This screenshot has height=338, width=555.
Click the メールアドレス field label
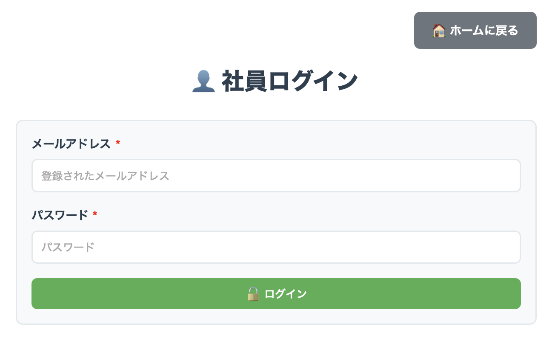(x=71, y=144)
